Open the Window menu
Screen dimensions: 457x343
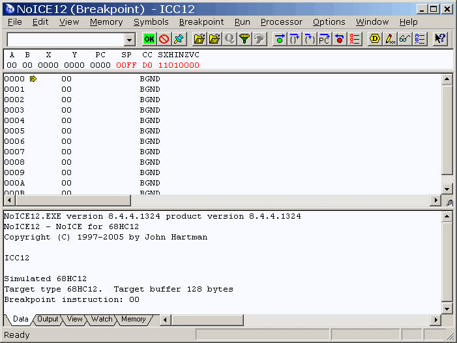click(372, 22)
